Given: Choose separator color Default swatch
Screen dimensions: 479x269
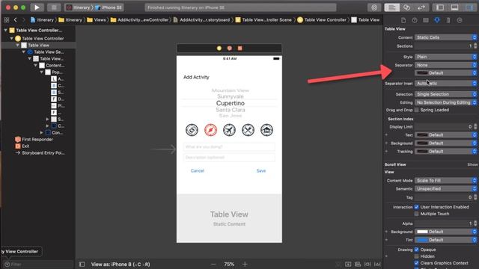Looking at the screenshot, I should point(422,73).
